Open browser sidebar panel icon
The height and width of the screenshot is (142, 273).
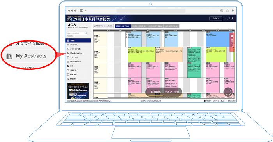(82, 10)
